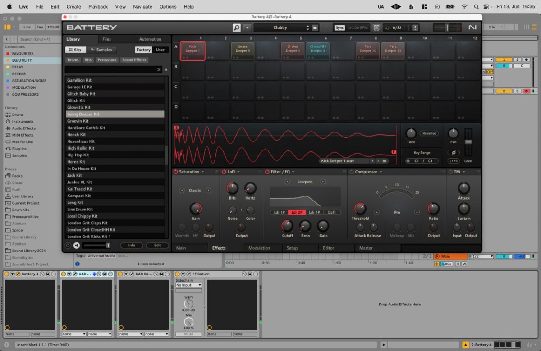Viewport: 541px width, 351px height.
Task: Select LinnDrum Kit in the list
Action: 115,209
